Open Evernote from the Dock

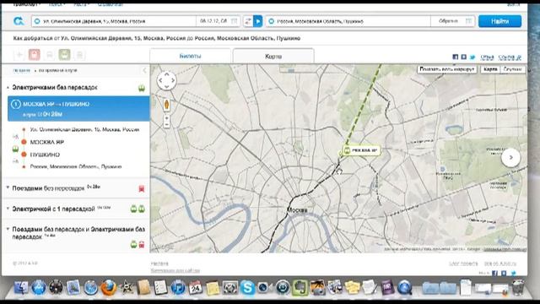(300, 287)
